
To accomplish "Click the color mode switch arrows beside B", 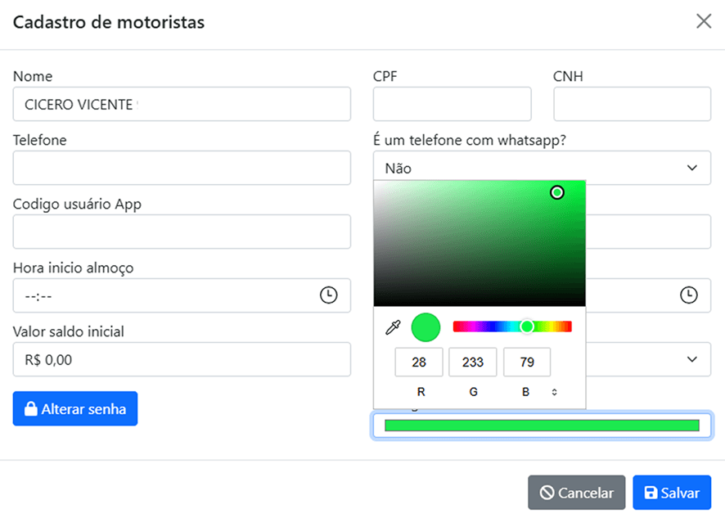I will (554, 392).
